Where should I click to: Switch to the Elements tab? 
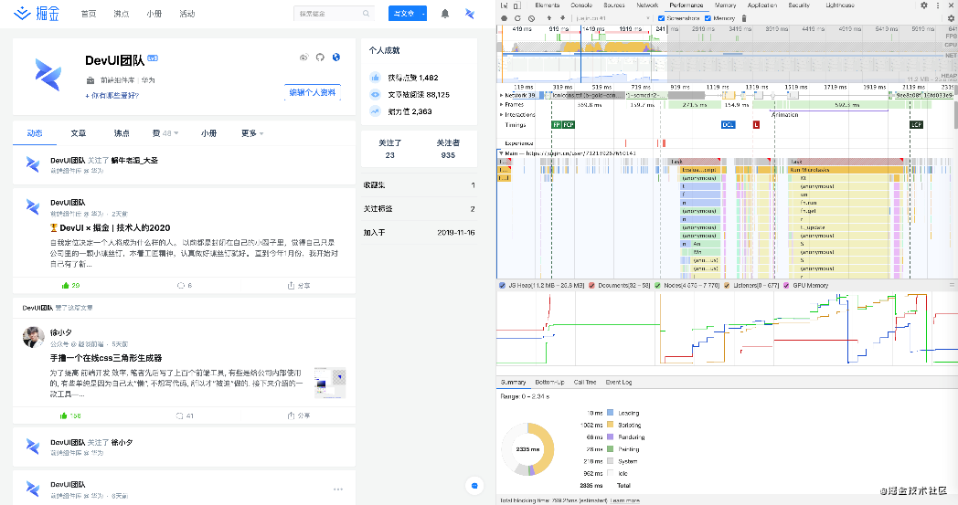click(x=548, y=5)
